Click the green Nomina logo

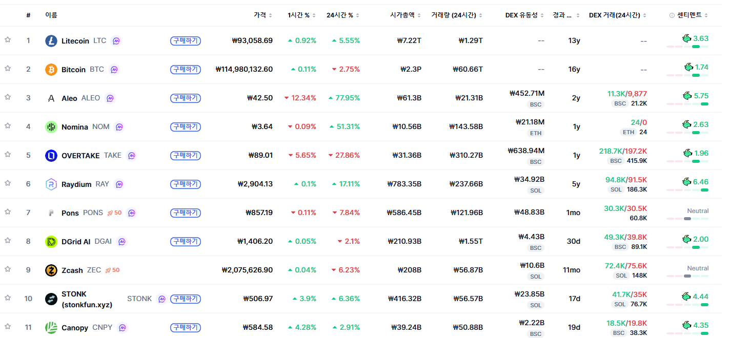51,127
